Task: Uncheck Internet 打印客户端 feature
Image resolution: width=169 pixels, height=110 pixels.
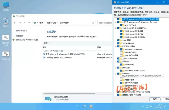Action: [121, 49]
